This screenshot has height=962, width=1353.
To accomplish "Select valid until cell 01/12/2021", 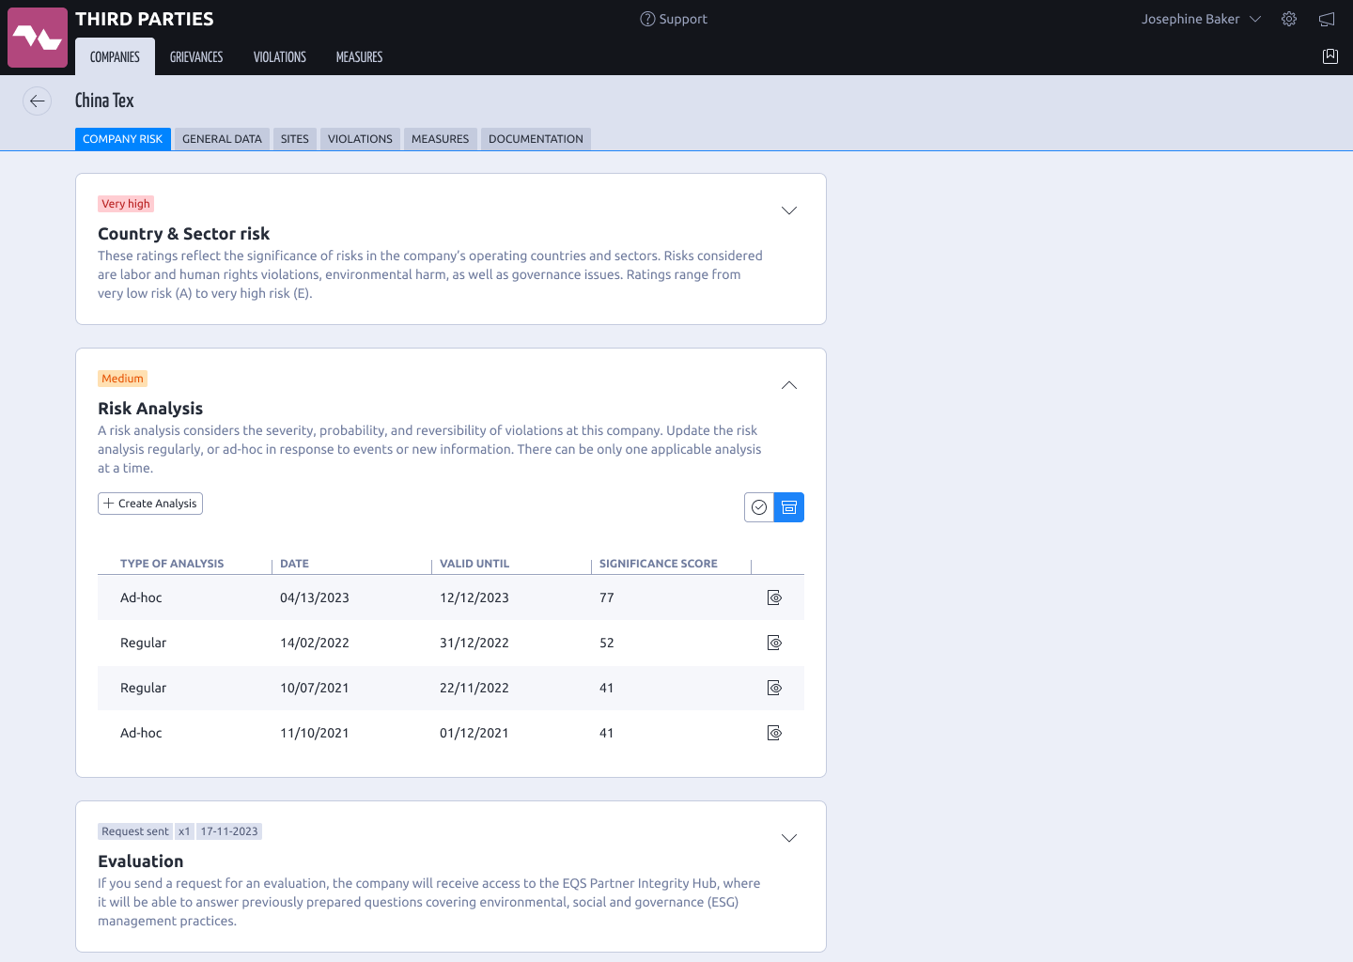I will [x=474, y=733].
